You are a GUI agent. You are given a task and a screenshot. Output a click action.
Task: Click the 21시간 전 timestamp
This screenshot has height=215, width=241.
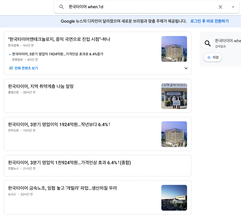(x=29, y=168)
